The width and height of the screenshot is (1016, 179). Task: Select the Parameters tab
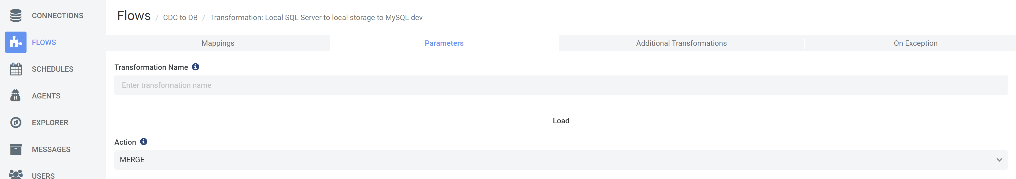click(x=444, y=43)
